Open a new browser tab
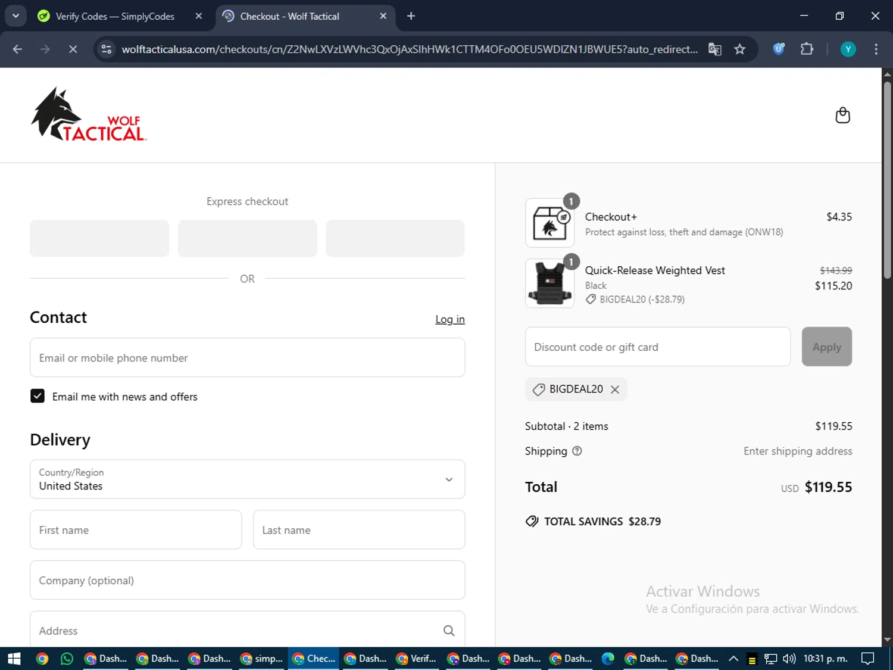This screenshot has height=670, width=893. coord(411,16)
